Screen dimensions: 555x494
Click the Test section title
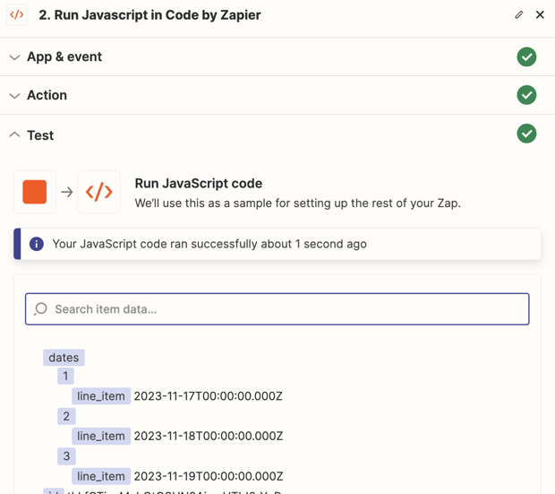point(40,135)
